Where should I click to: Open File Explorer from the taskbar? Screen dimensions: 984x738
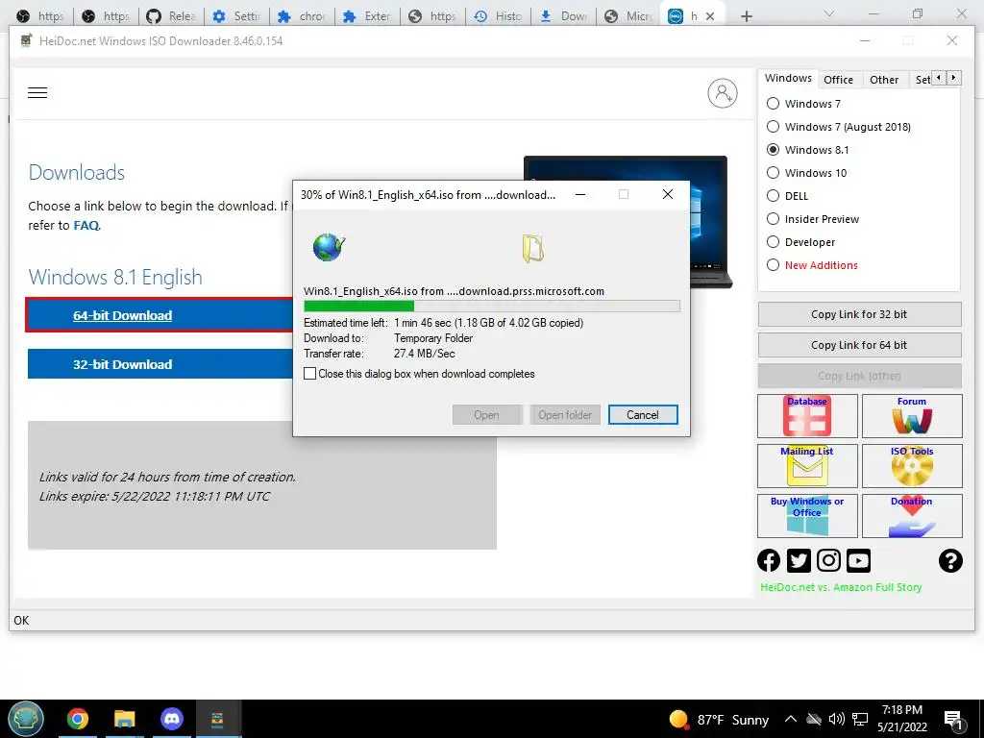[x=125, y=719]
